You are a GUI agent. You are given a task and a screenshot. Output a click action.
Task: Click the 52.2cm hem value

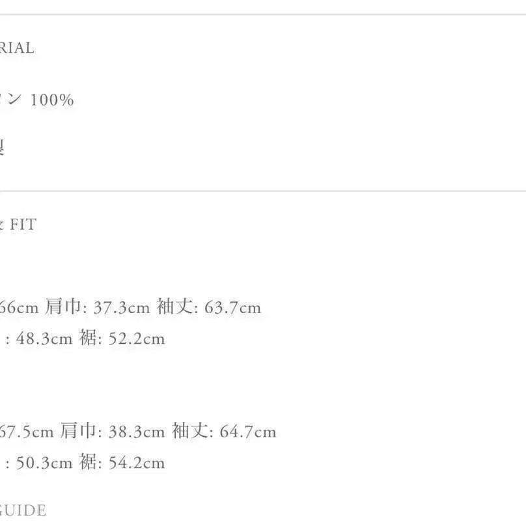136,339
